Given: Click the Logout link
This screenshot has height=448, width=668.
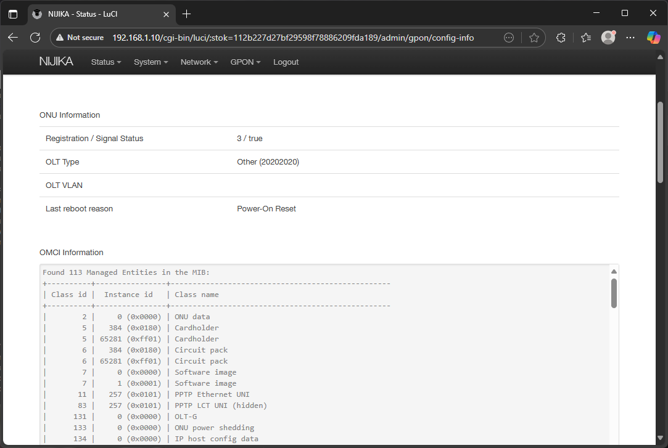Looking at the screenshot, I should point(286,62).
